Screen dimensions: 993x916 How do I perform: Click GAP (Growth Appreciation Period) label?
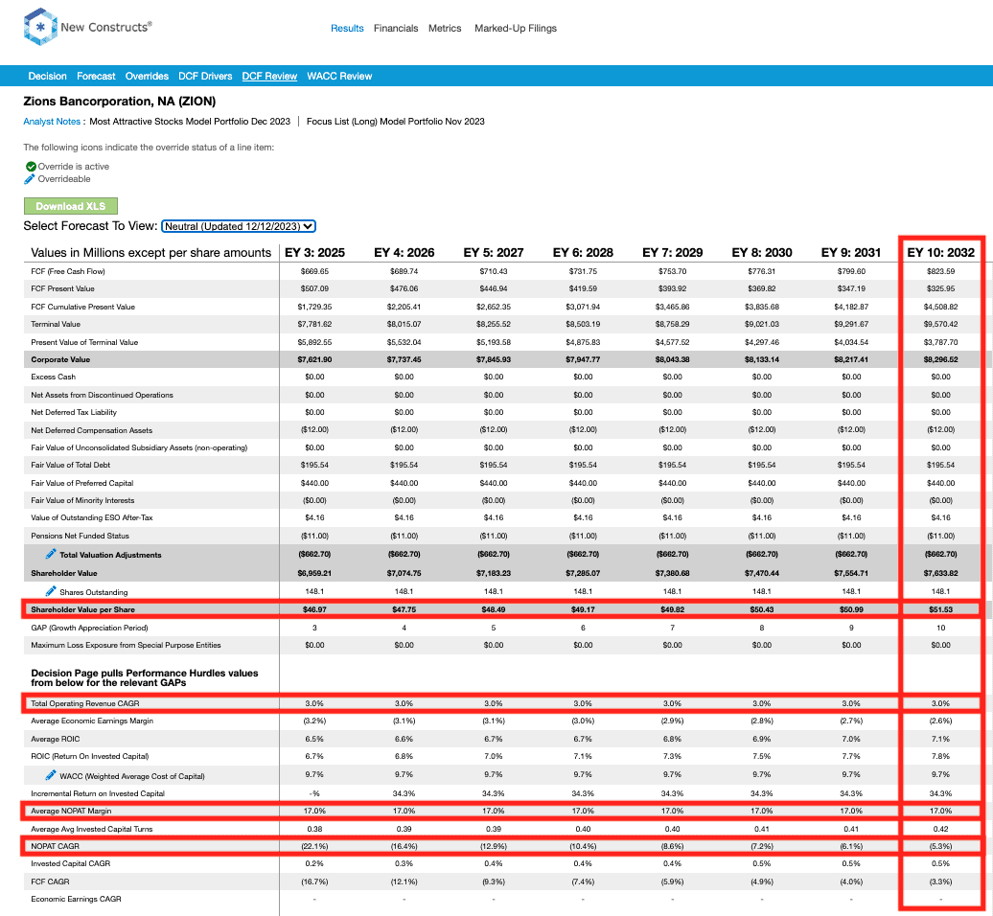(89, 628)
